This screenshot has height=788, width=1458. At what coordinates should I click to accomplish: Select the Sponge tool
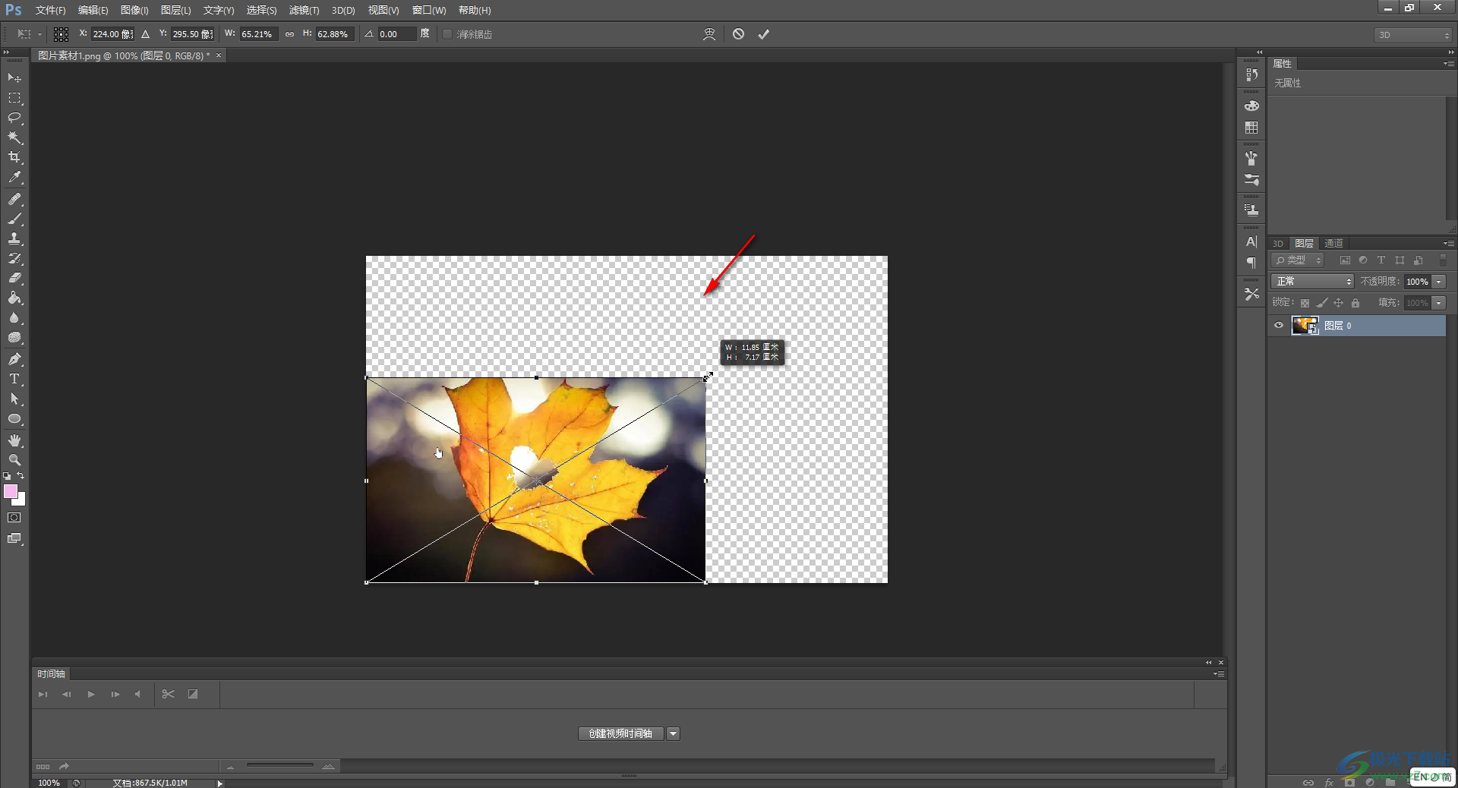(x=14, y=337)
